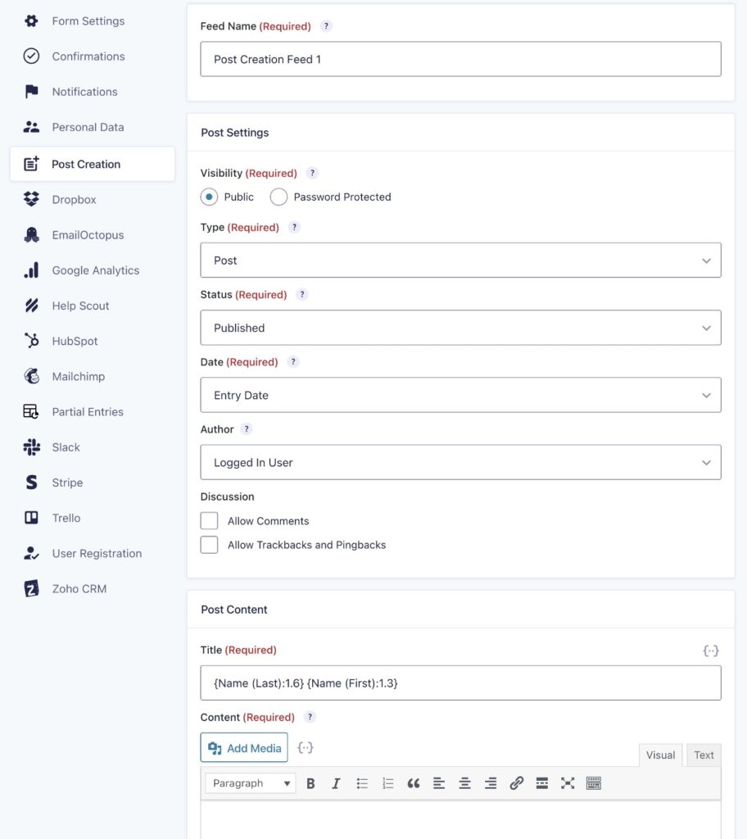
Task: Switch to the Text editor tab
Action: point(704,755)
